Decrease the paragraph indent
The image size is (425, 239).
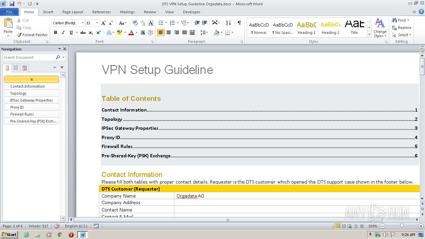pyautogui.click(x=197, y=23)
